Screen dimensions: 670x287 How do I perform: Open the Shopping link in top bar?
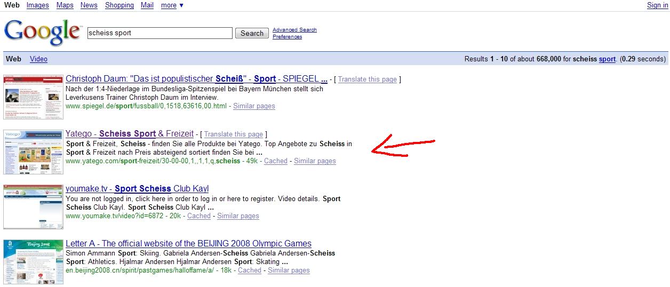[x=119, y=5]
